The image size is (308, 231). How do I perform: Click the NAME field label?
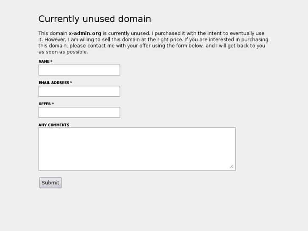44,61
